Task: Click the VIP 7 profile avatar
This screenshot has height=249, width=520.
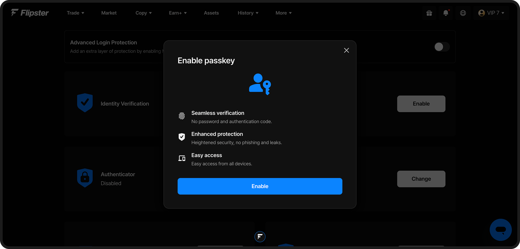Action: tap(481, 13)
